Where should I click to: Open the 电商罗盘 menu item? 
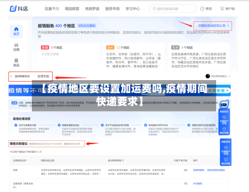click(92, 9)
